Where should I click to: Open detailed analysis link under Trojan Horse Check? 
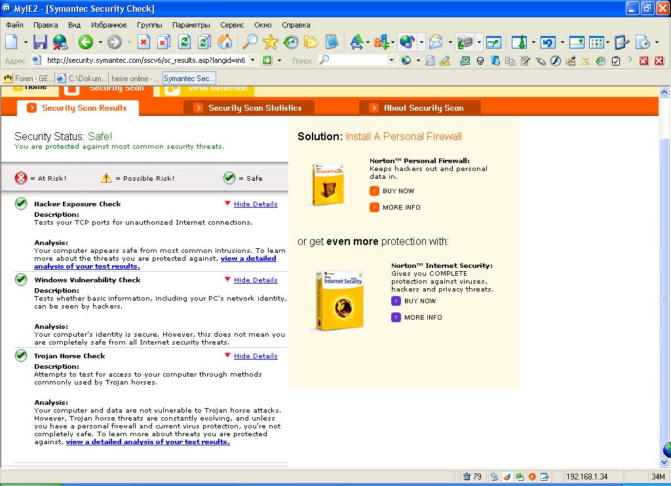[x=147, y=442]
